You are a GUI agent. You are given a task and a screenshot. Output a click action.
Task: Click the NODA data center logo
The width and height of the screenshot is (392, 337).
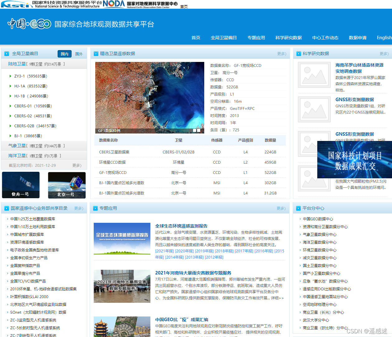point(140,4)
